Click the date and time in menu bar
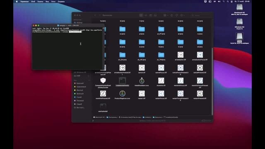The image size is (265, 149). 242,2
